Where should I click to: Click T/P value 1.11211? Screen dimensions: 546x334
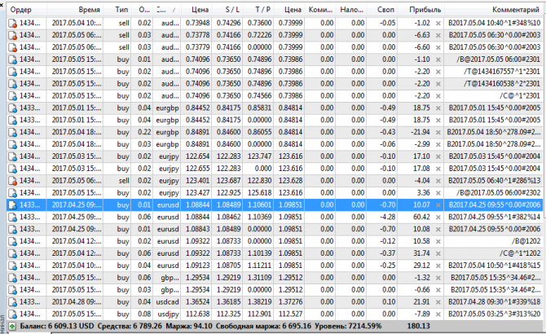[x=259, y=266]
